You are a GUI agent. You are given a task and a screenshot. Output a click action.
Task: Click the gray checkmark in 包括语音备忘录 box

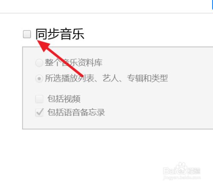(40, 112)
